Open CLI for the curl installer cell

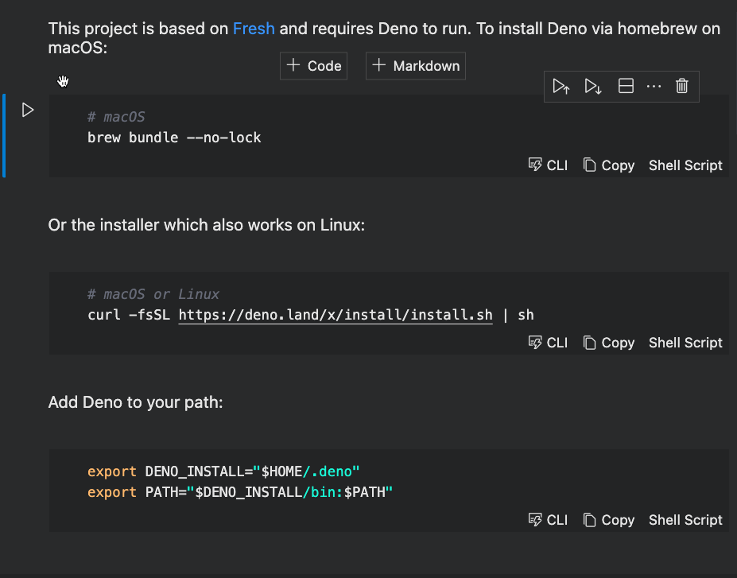548,342
